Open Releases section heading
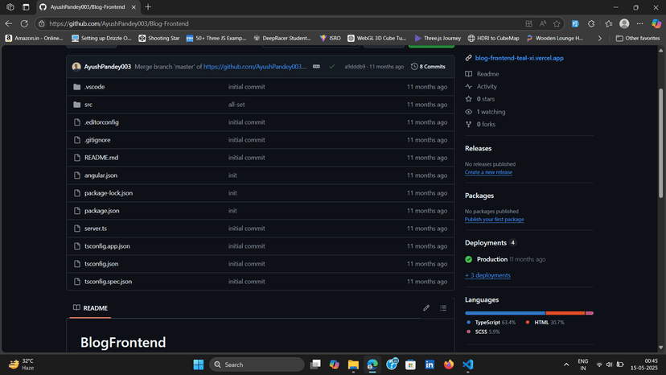The height and width of the screenshot is (375, 666). pyautogui.click(x=478, y=148)
